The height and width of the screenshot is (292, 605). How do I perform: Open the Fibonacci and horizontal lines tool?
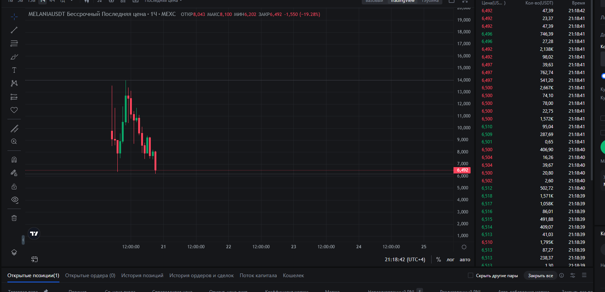14,43
